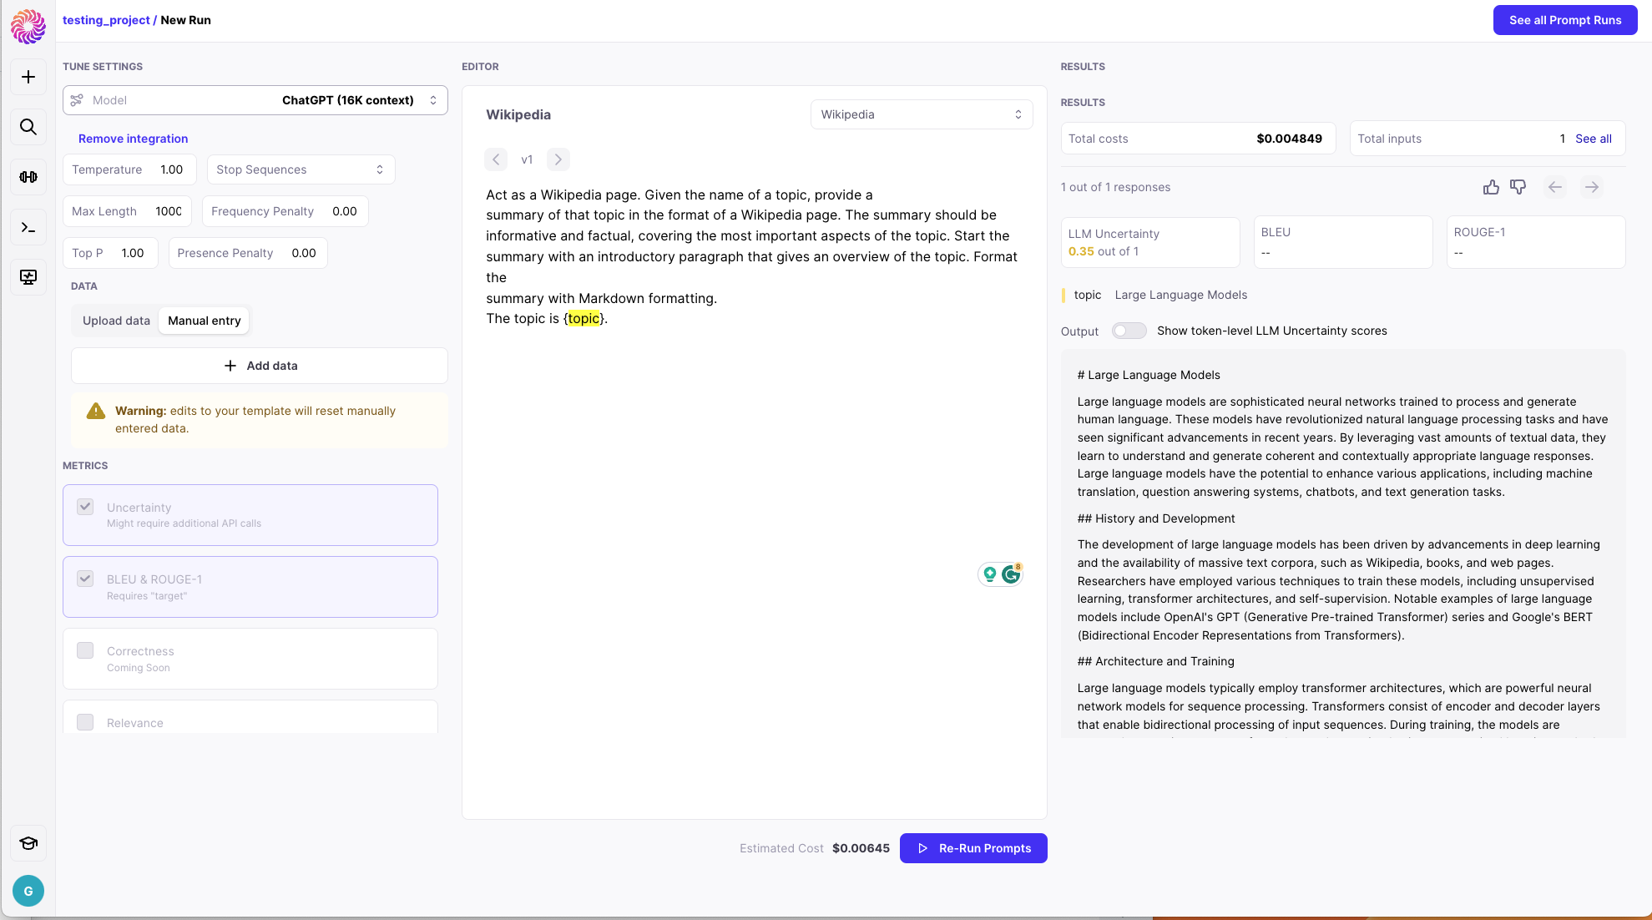Open the search icon in sidebar
The image size is (1652, 920).
(x=28, y=127)
